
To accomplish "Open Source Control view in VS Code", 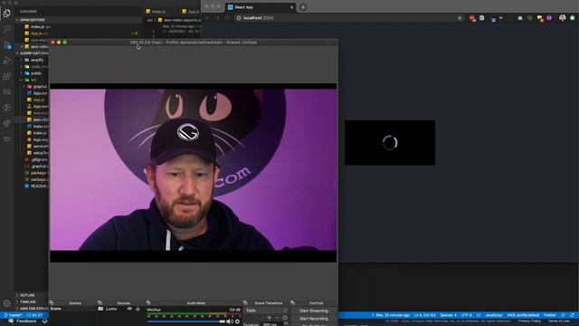I will [7, 44].
